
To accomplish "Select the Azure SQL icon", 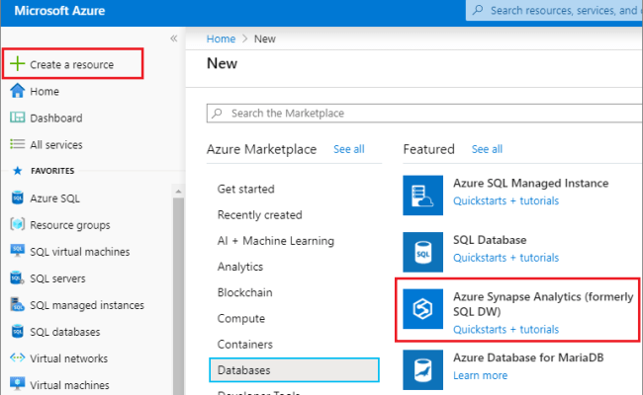I will click(17, 197).
